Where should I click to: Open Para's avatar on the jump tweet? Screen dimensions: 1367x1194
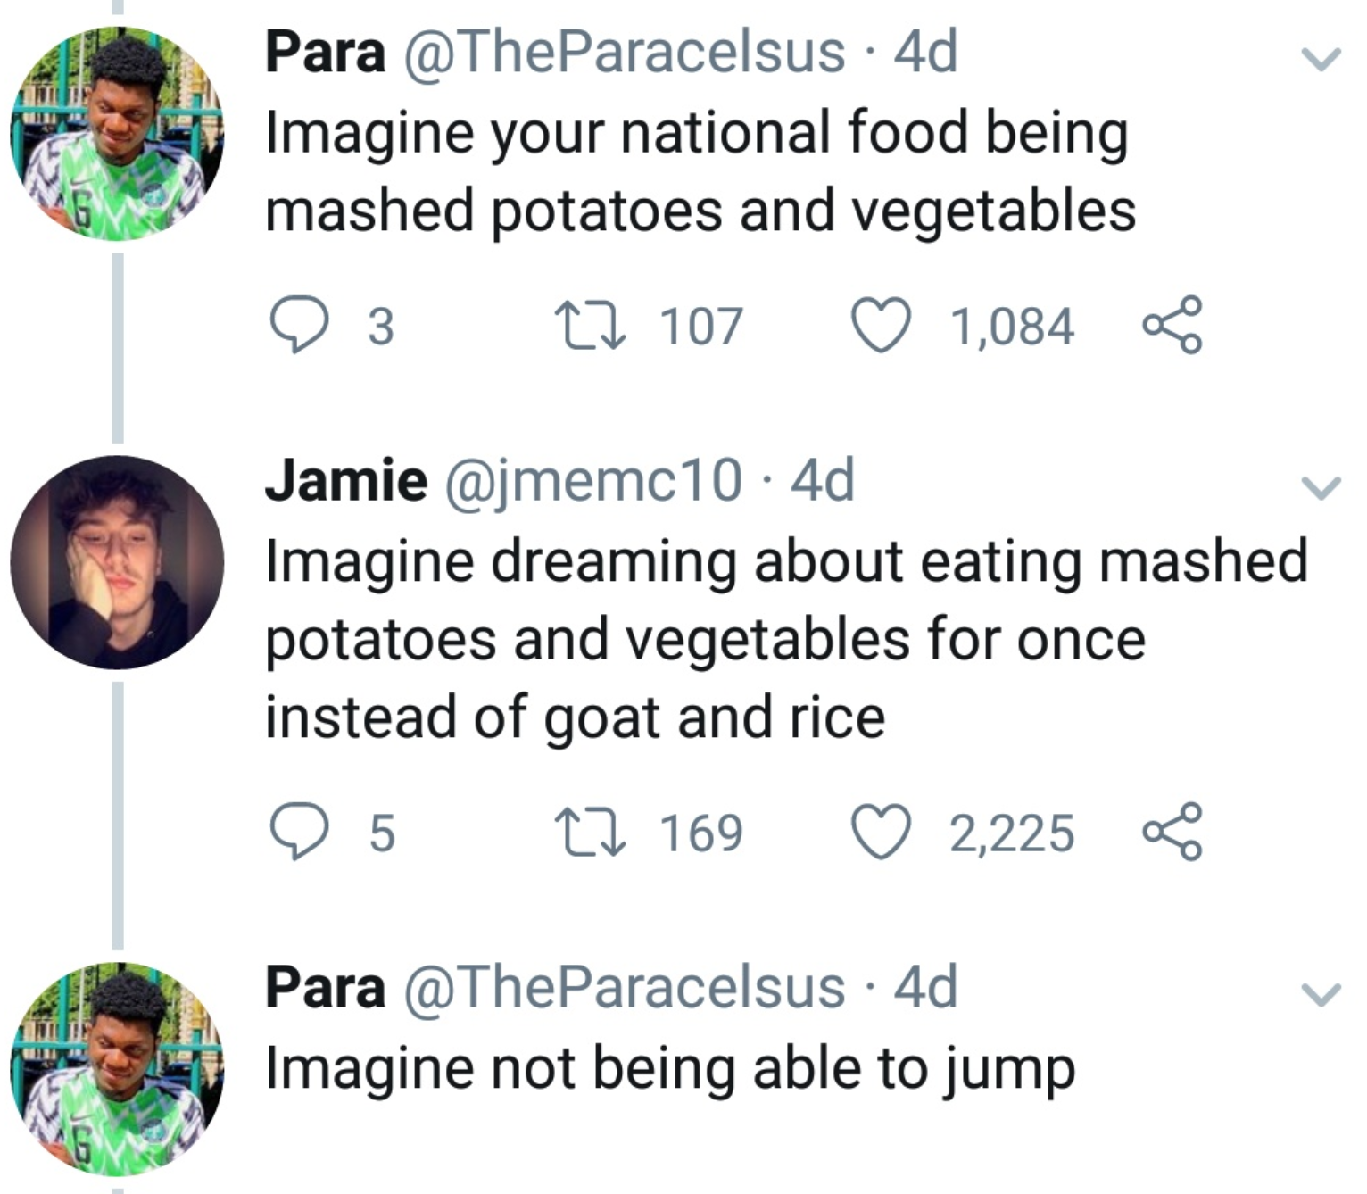117,1068
